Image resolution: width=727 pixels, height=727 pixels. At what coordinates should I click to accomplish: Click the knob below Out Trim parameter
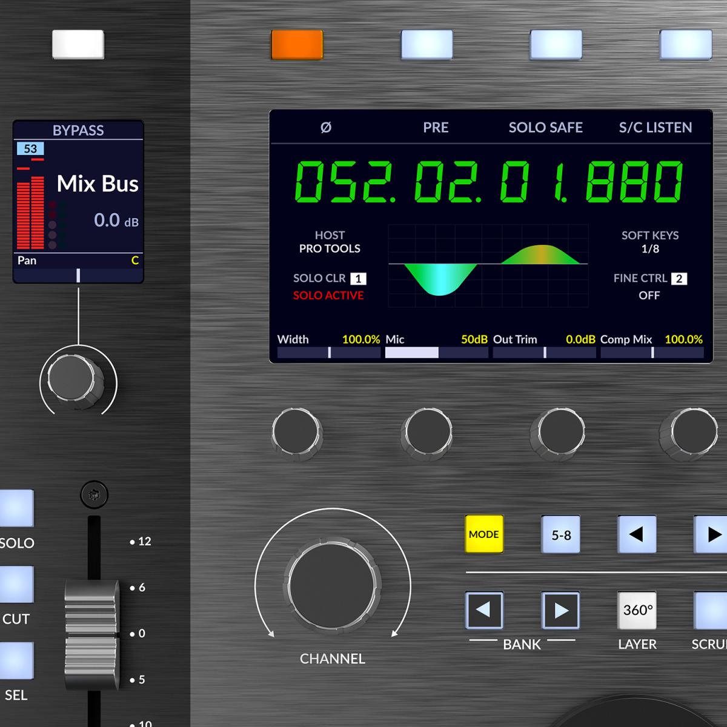557,432
